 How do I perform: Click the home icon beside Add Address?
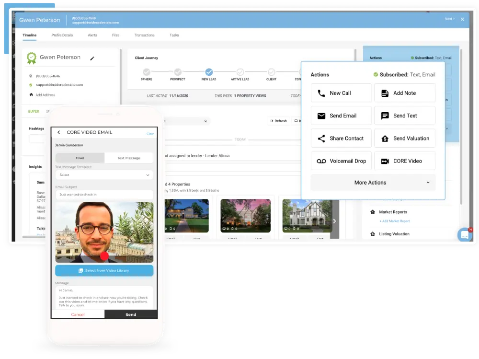31,95
